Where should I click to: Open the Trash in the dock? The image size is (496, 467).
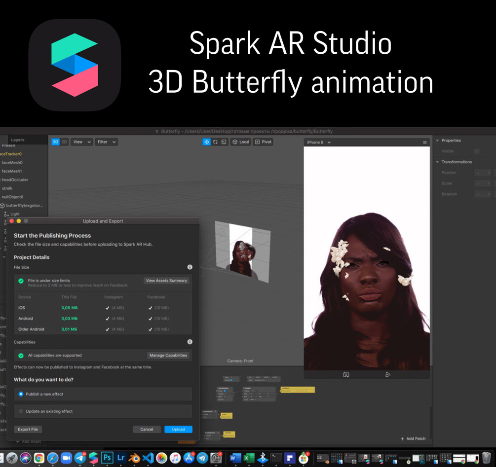486,458
